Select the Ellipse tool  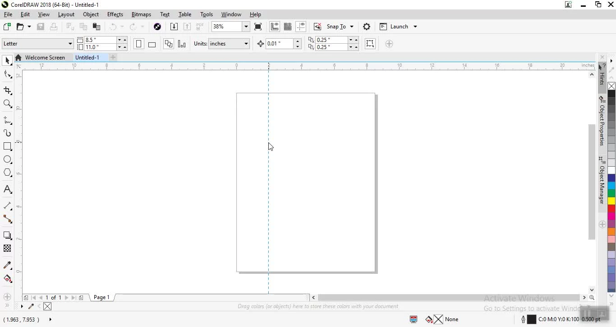(7, 159)
